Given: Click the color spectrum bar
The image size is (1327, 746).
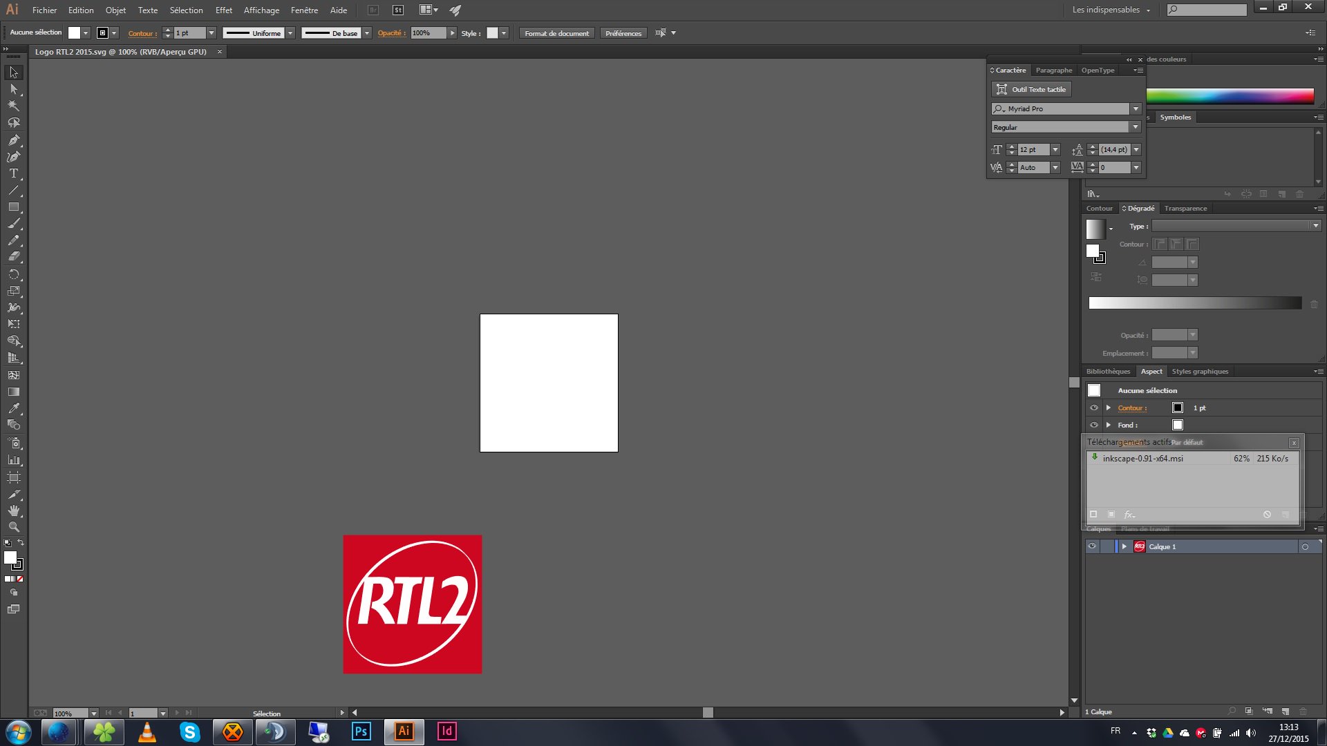Looking at the screenshot, I should pyautogui.click(x=1230, y=96).
